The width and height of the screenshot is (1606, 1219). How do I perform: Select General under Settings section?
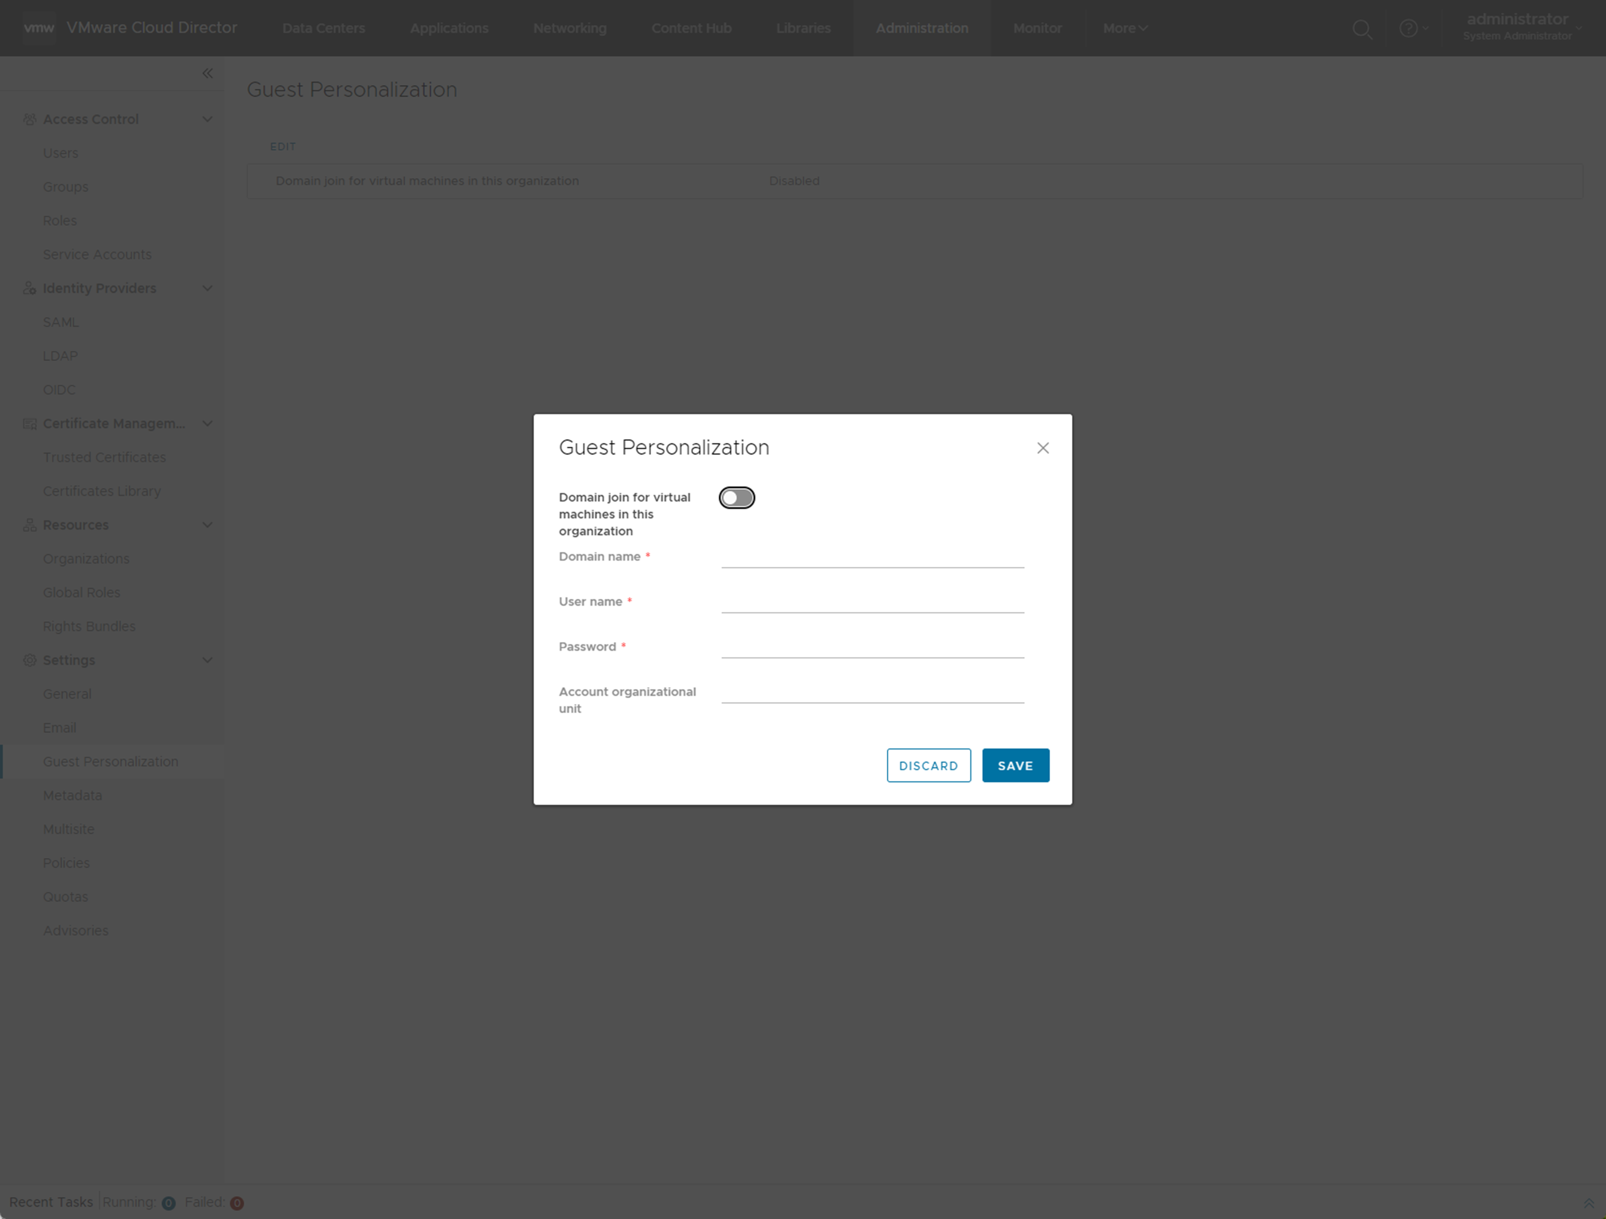tap(67, 693)
